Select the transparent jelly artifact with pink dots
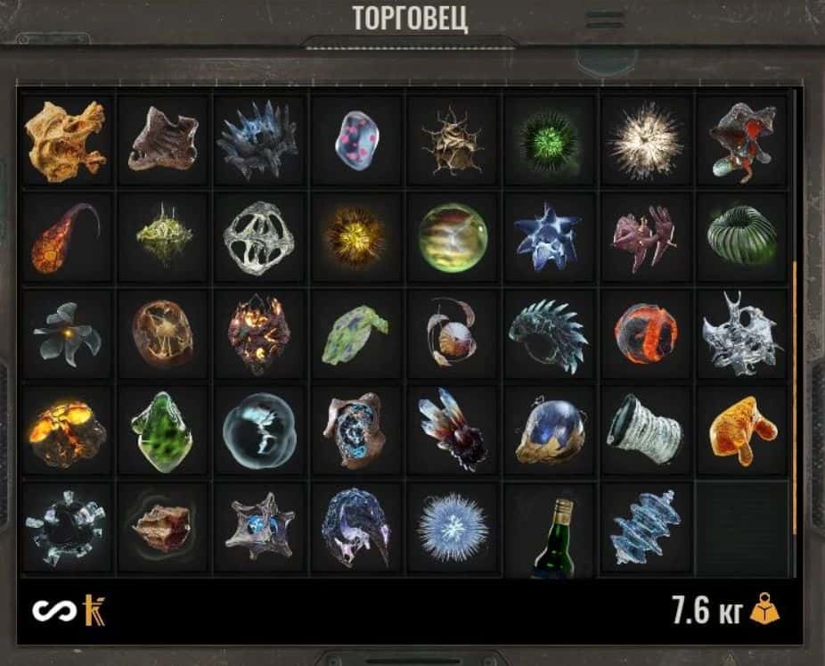The height and width of the screenshot is (666, 825). click(x=356, y=140)
